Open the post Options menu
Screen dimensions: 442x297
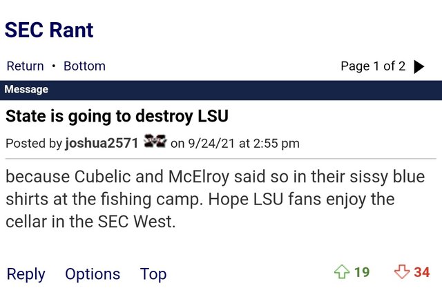pos(93,274)
